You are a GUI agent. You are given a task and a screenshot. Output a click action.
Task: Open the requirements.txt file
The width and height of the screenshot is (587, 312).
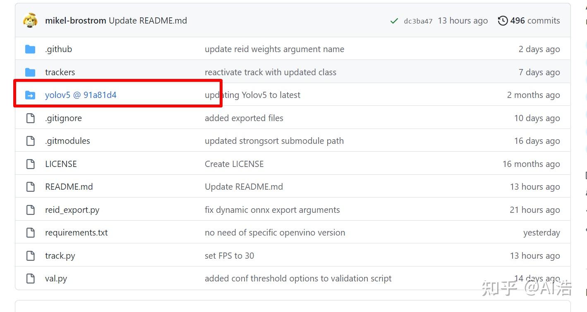[x=76, y=233]
